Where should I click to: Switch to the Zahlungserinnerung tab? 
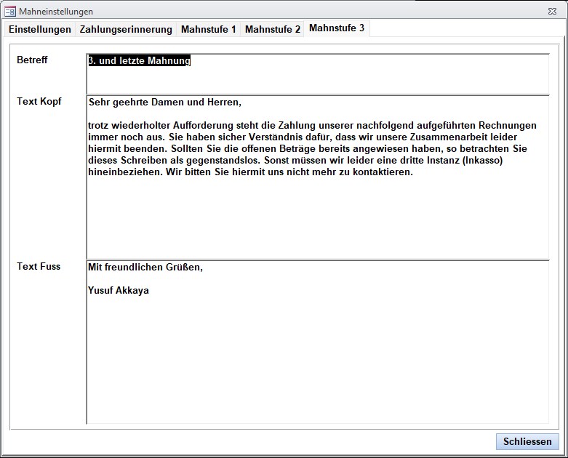click(x=126, y=29)
